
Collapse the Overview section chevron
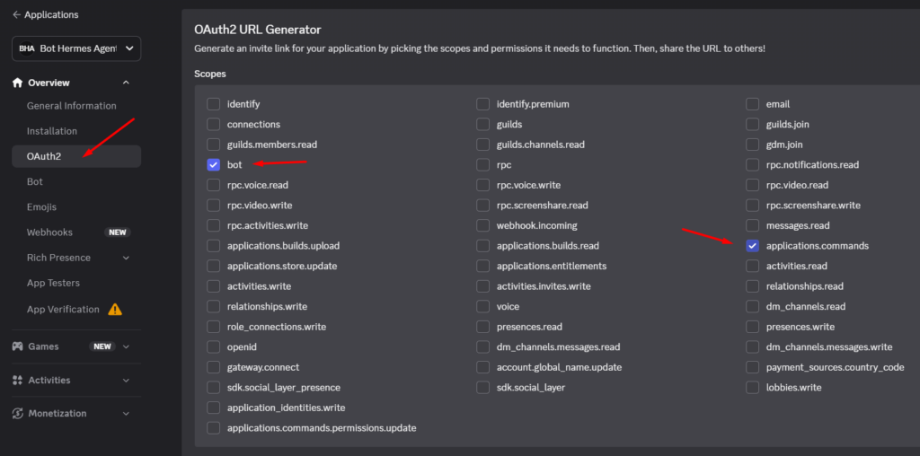pos(126,83)
